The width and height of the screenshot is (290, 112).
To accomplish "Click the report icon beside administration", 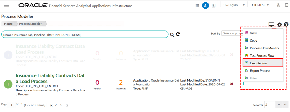I will click(214, 6).
